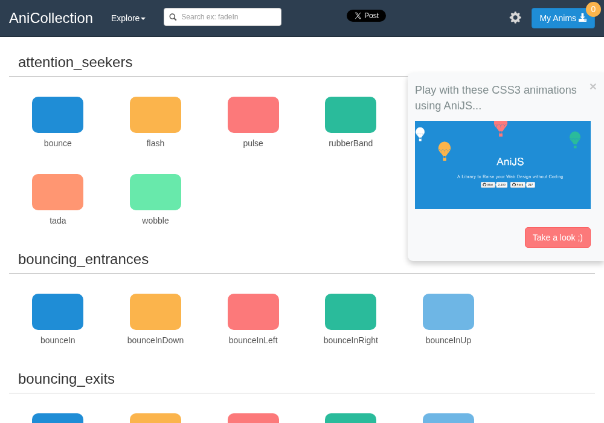Click the download icon on My Anims
Image resolution: width=604 pixels, height=423 pixels.
click(582, 18)
